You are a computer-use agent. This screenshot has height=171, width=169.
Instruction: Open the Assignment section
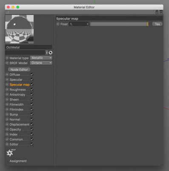click(18, 161)
